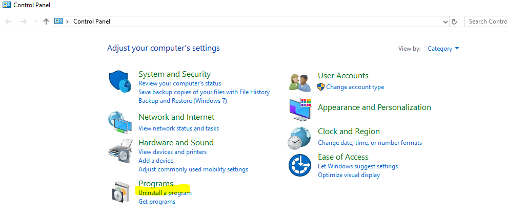Click View devices and printers
Screen dimensions: 507x219
click(x=173, y=151)
